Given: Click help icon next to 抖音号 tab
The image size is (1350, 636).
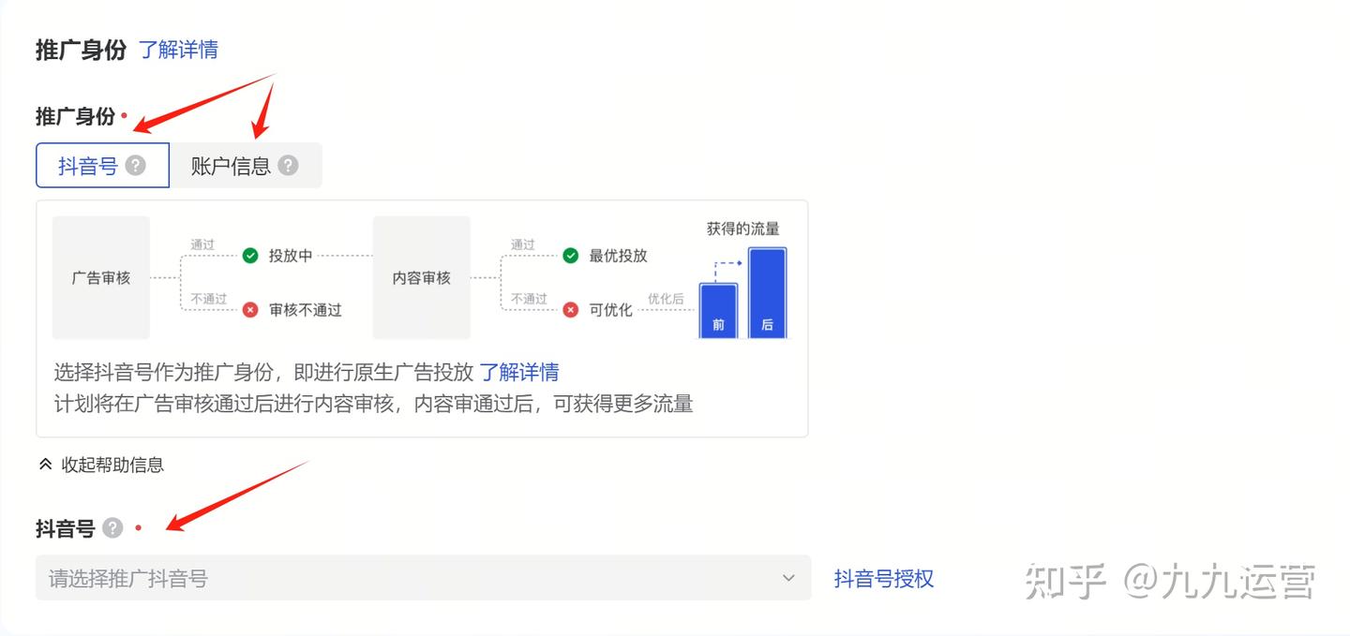Looking at the screenshot, I should [x=136, y=166].
